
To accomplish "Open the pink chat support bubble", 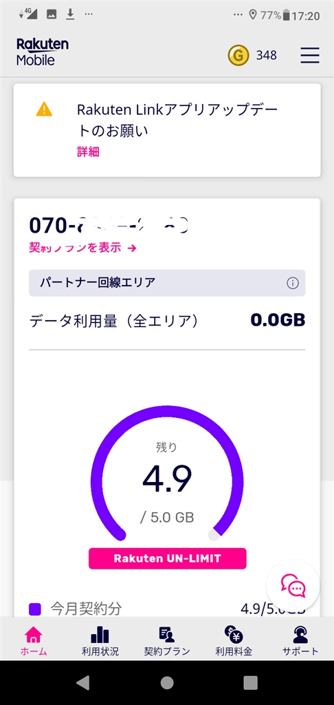I will coord(293,585).
